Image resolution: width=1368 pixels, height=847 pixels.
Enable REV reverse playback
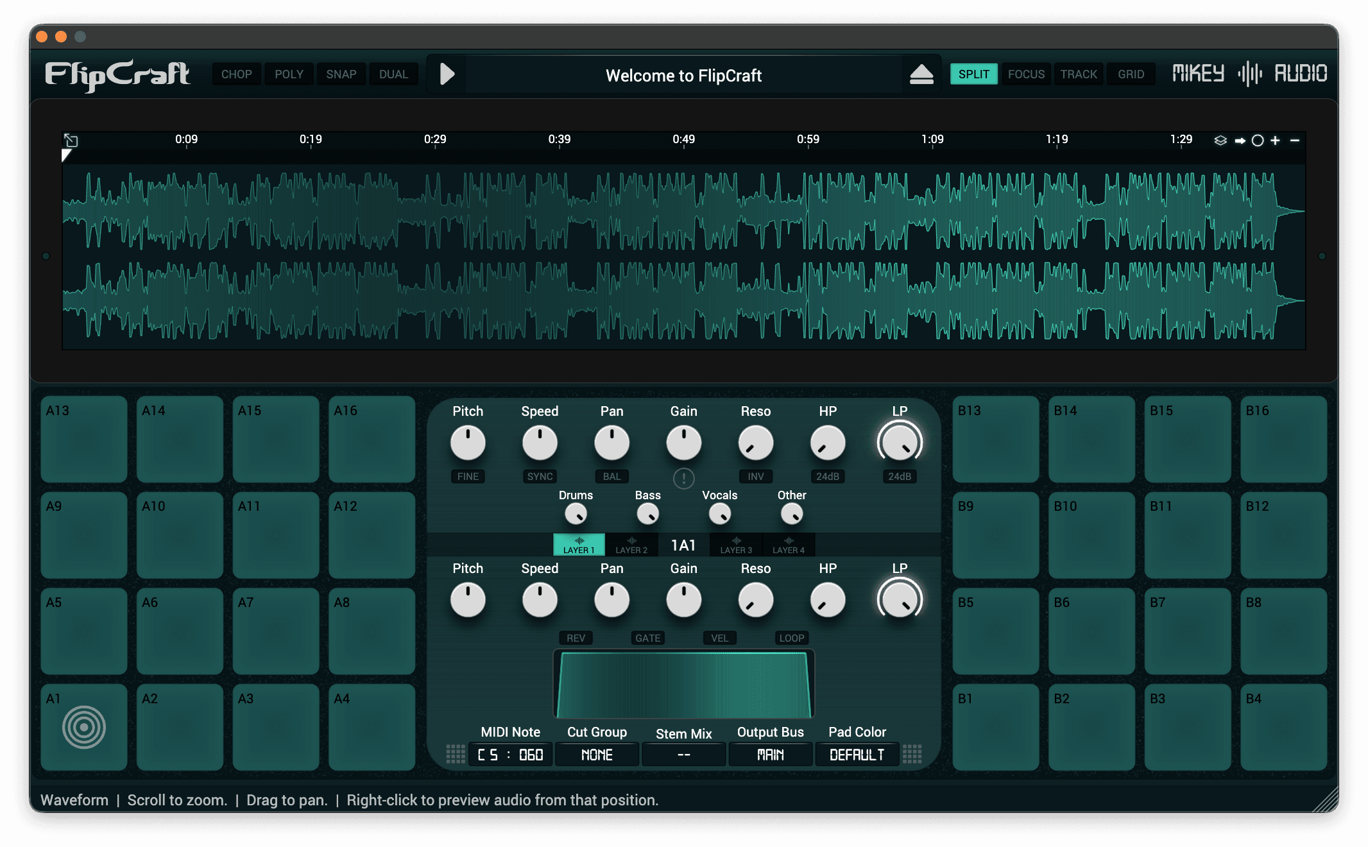point(576,638)
